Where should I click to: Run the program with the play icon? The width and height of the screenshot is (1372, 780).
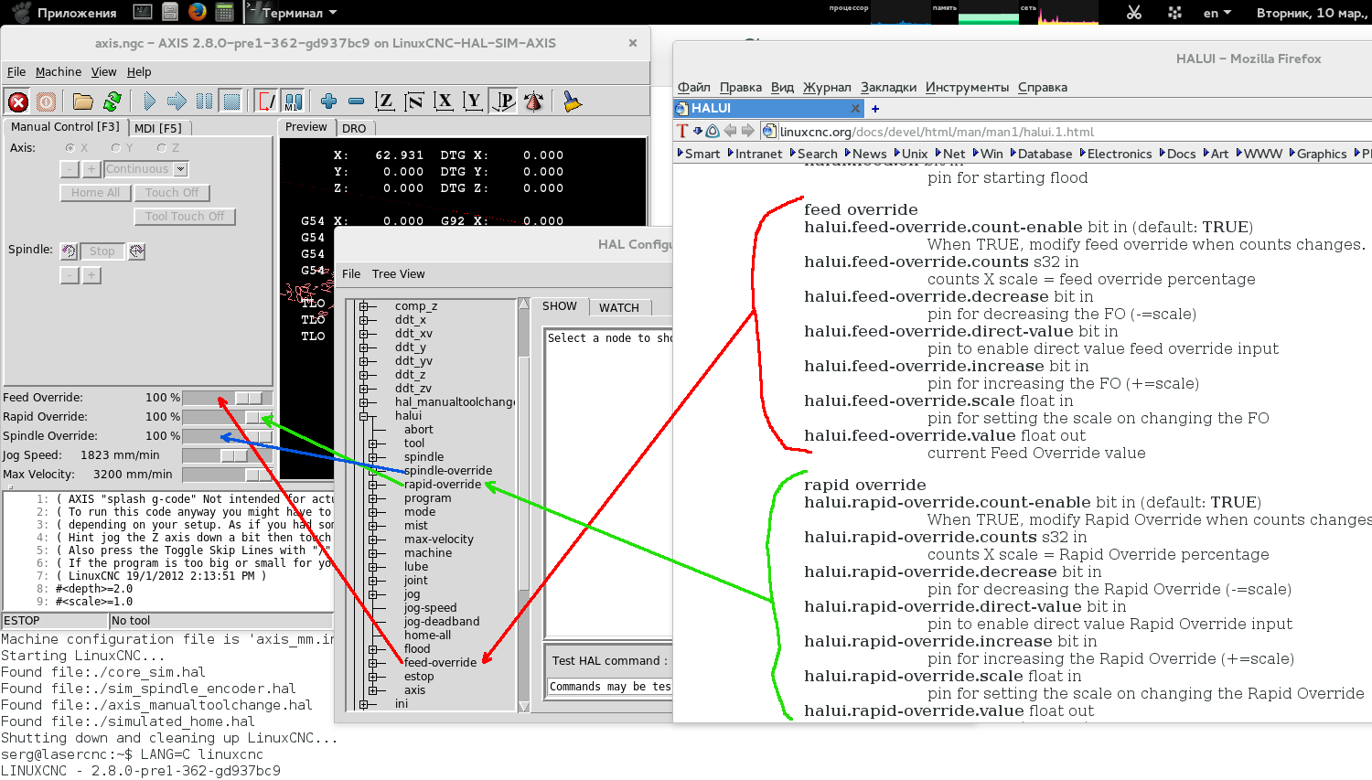coord(149,102)
